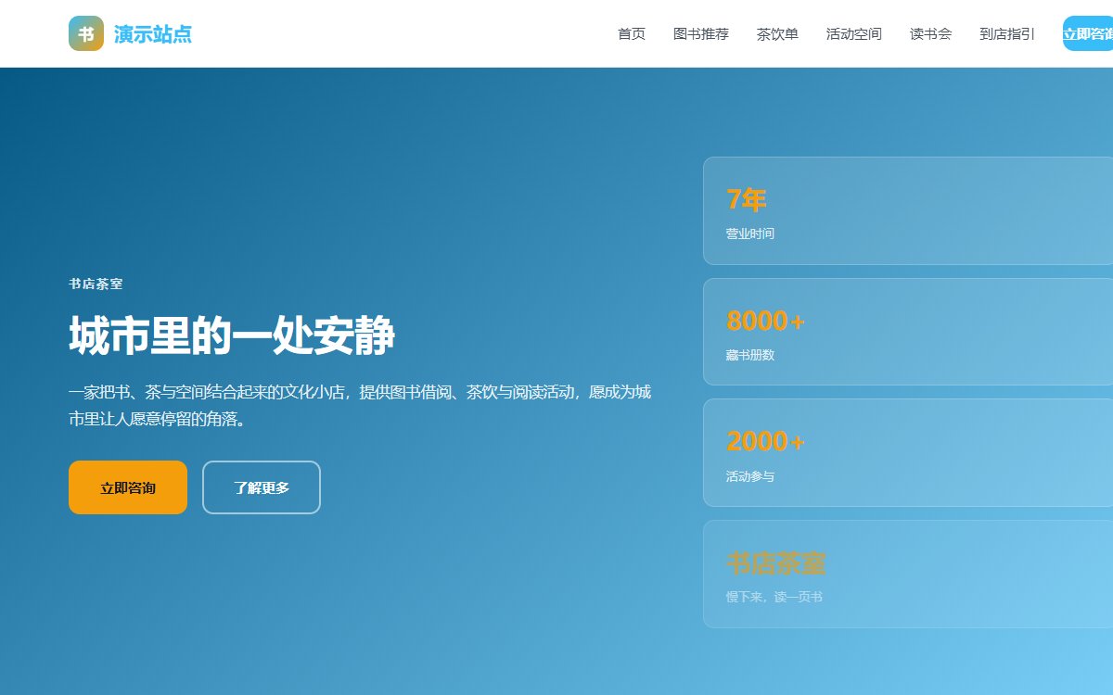Click the 城市里的一处安静 headline

tap(232, 335)
